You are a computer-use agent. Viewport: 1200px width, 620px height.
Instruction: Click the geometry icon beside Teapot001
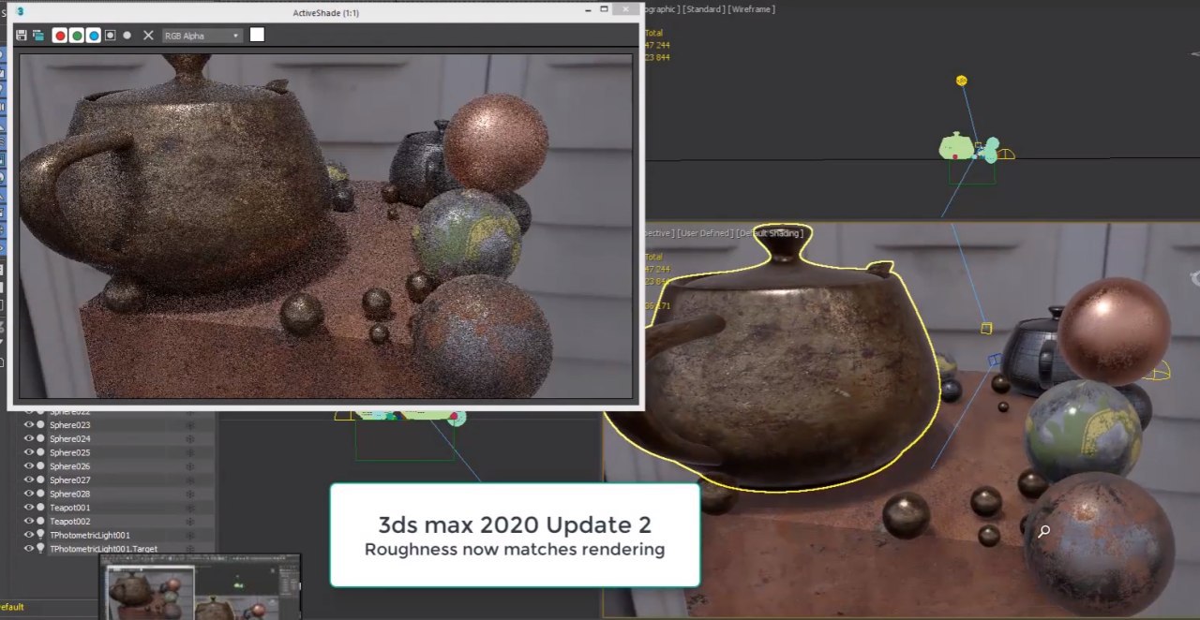click(x=40, y=508)
